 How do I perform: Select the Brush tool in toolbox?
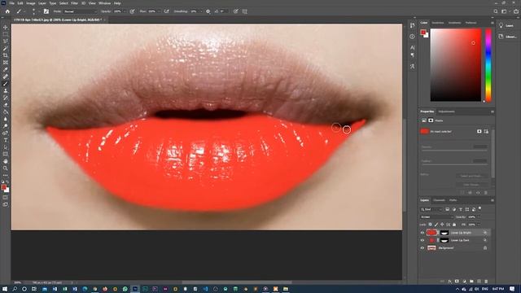6,83
